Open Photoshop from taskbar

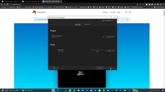point(62,90)
